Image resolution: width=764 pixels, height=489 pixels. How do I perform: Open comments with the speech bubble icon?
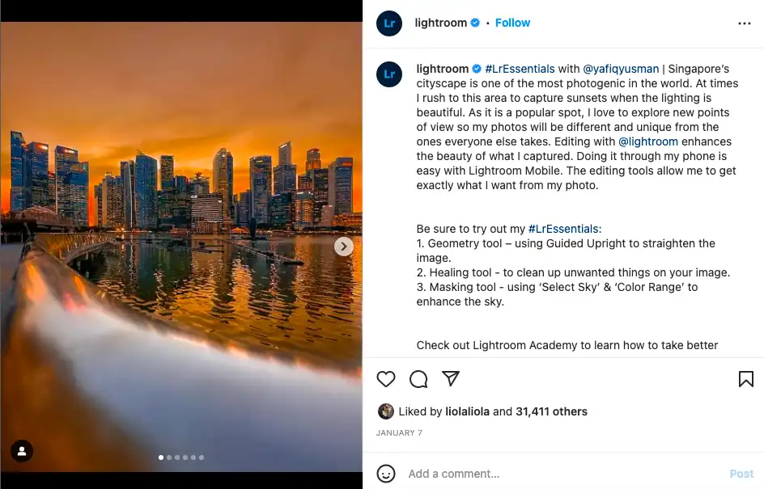coord(418,379)
